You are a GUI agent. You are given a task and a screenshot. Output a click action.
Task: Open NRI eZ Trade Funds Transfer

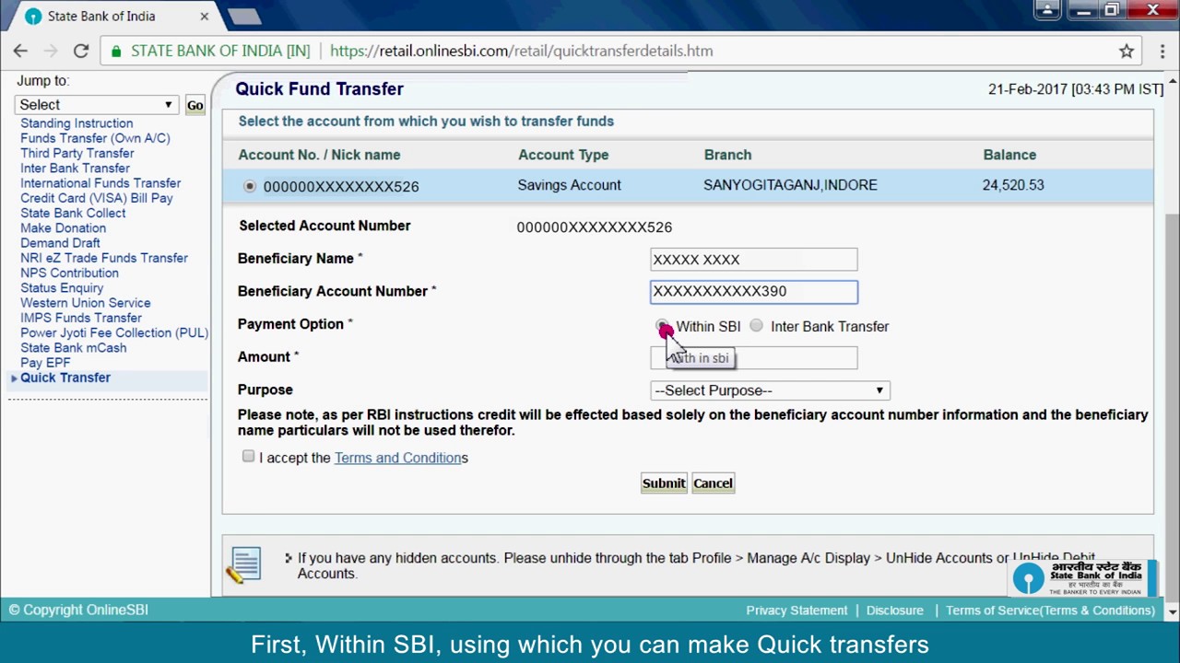104,258
